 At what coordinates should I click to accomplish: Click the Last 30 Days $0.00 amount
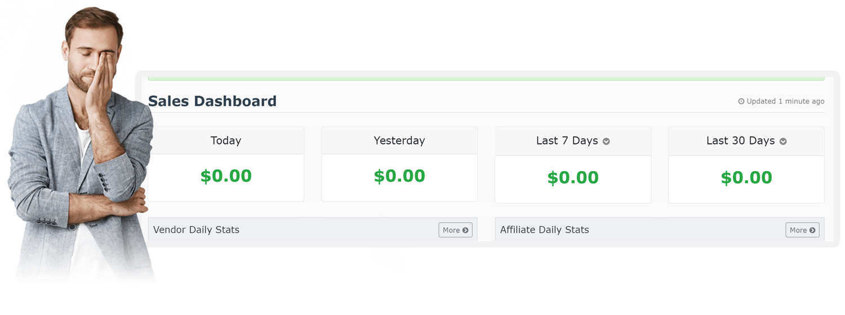tap(746, 178)
